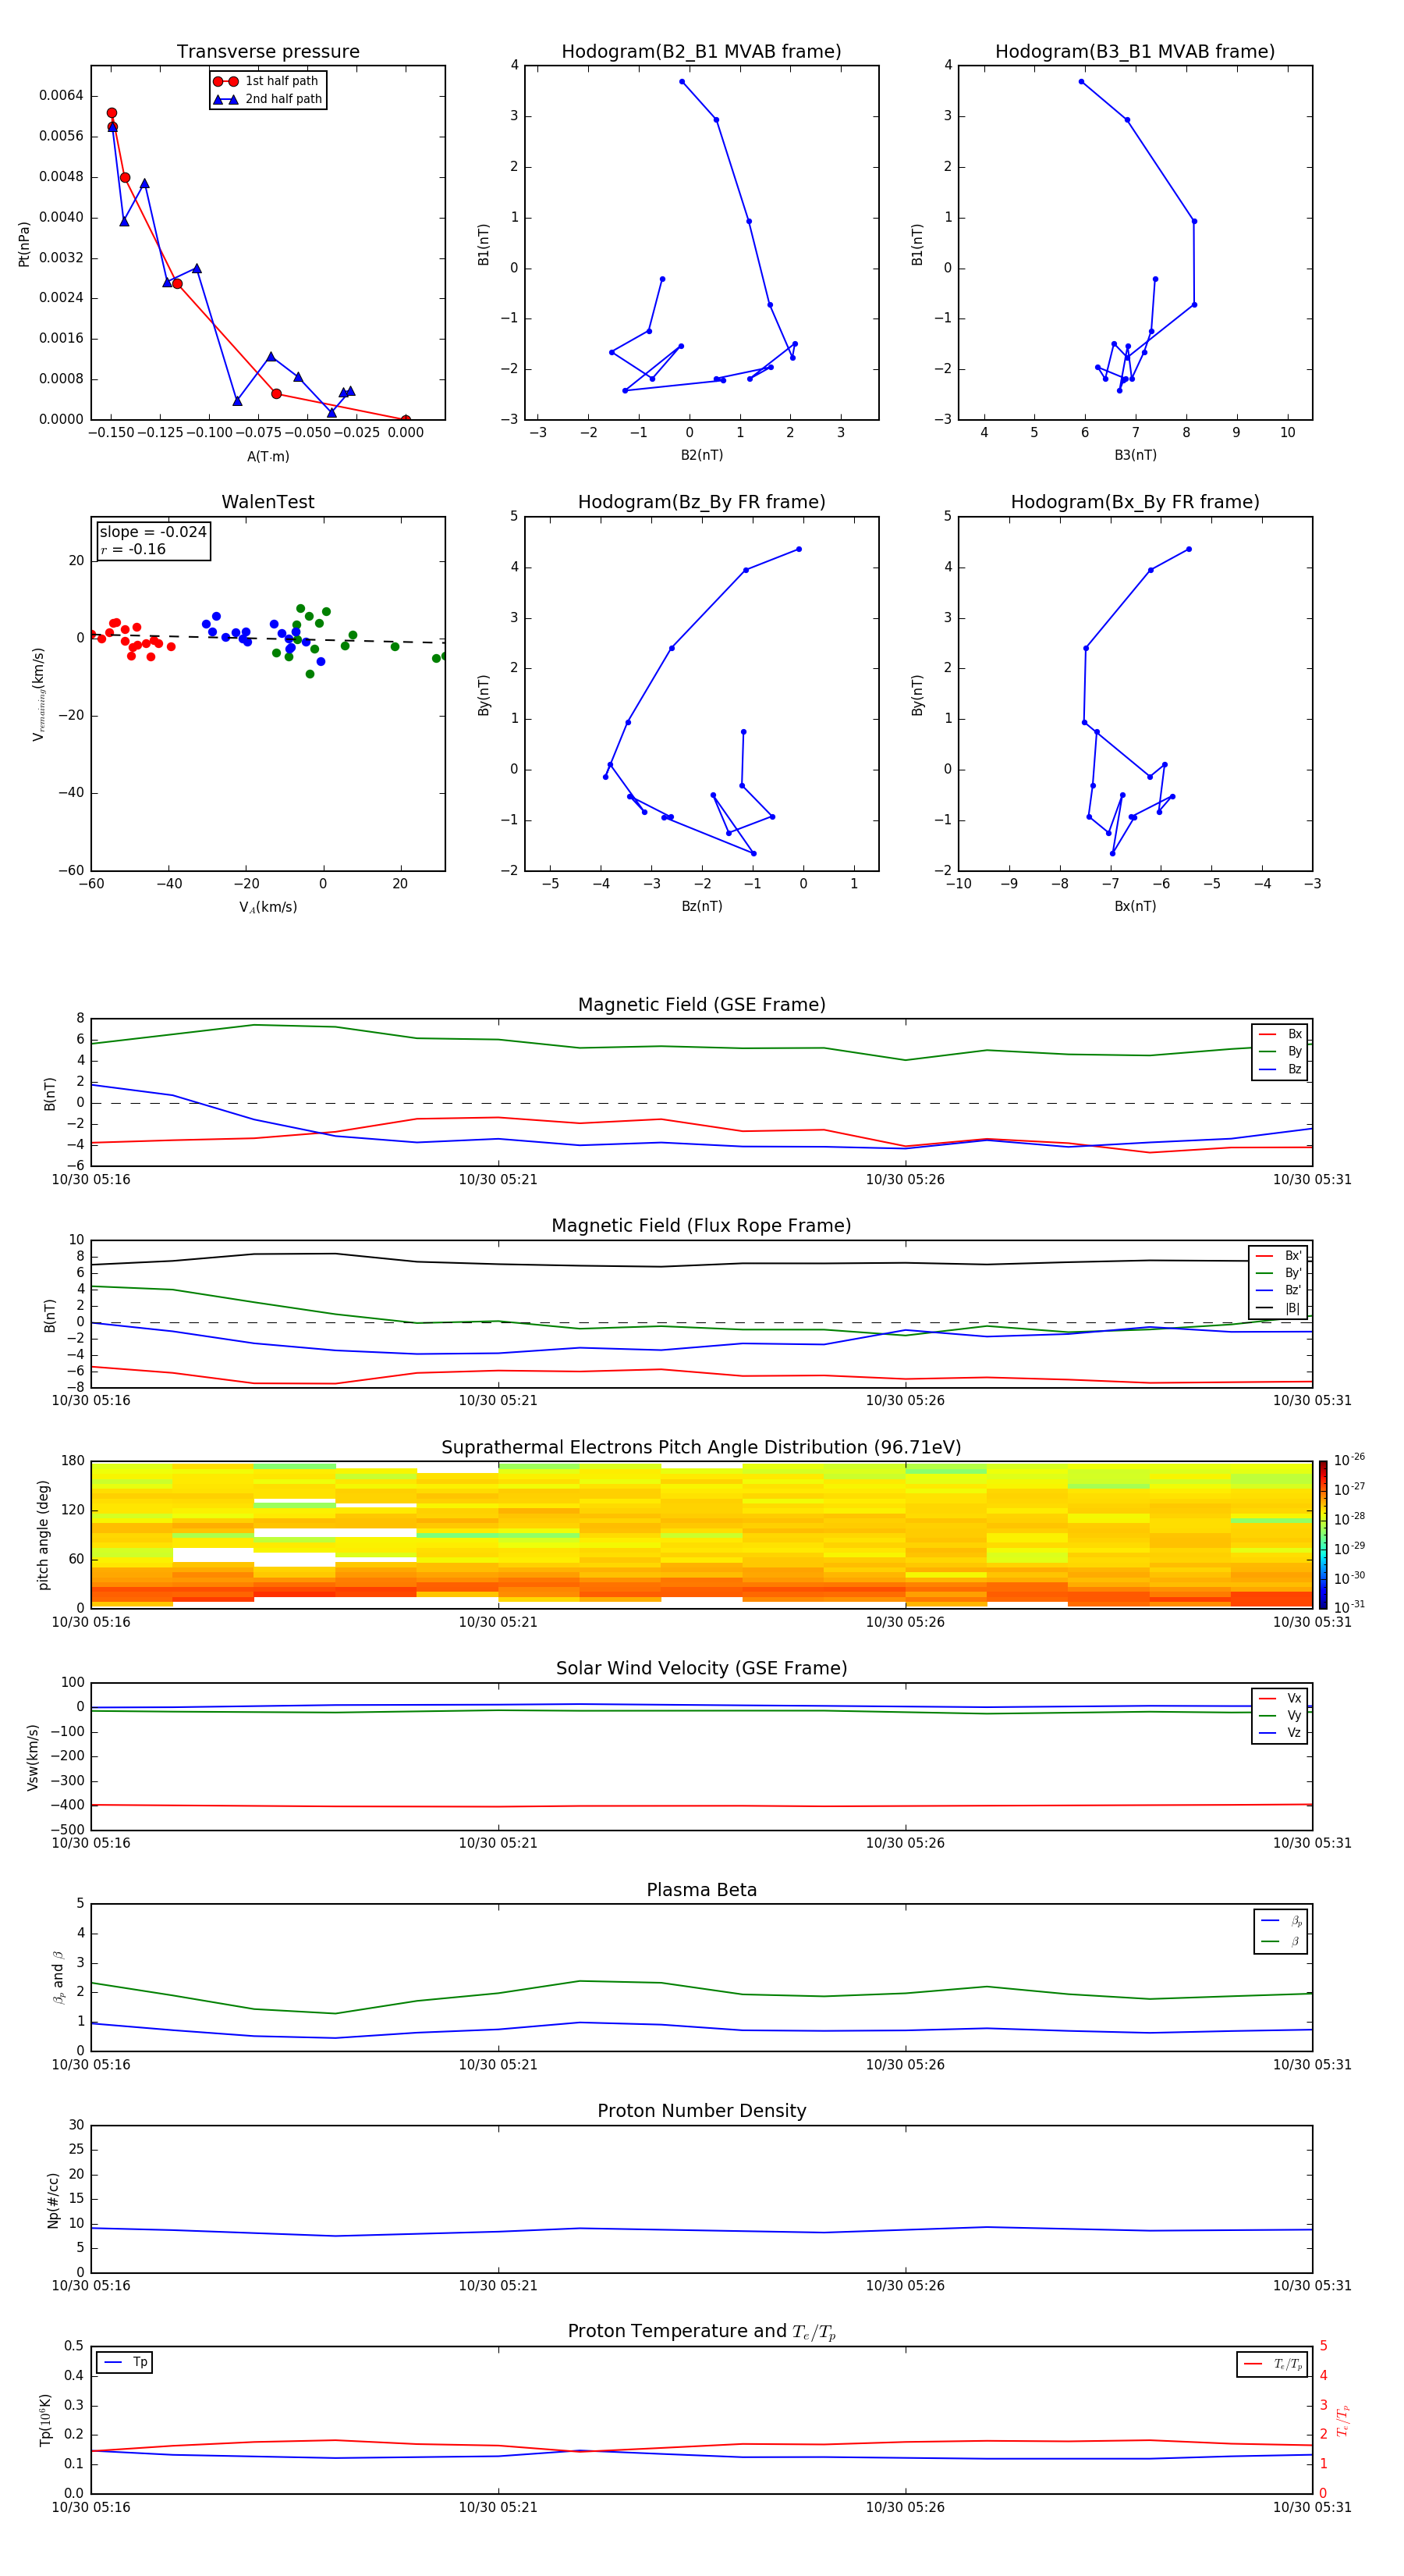Click the Solar Wind Velocity (GSE Frame) title

[x=701, y=1669]
